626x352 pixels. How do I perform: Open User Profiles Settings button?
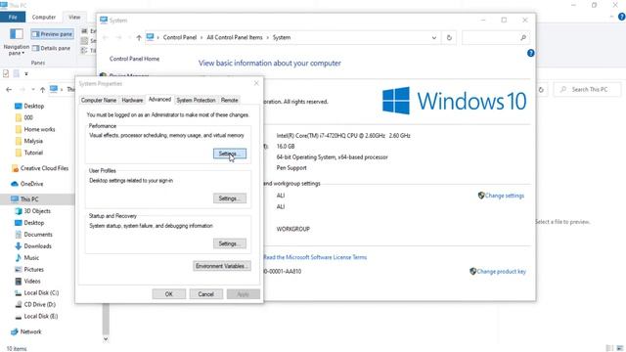230,198
